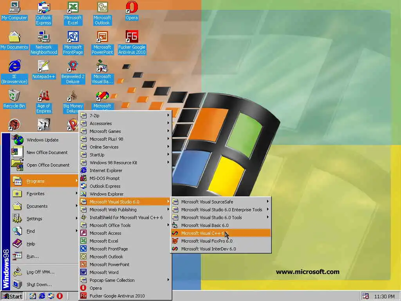Launch Microsoft Visual InterDev 6.0

pos(221,249)
